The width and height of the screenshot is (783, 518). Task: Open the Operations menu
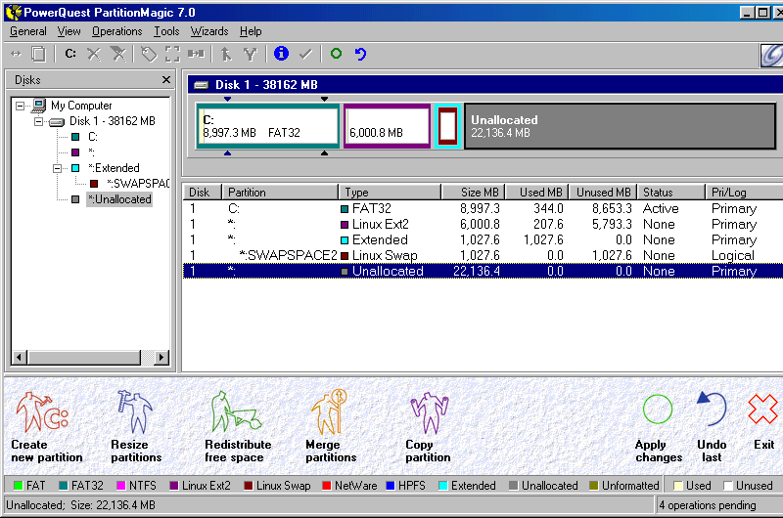point(116,31)
